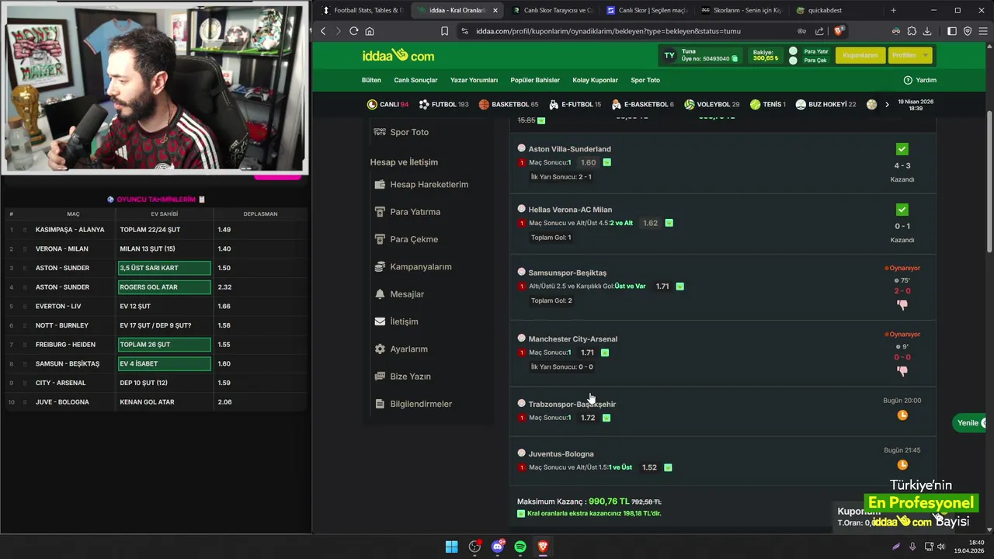The width and height of the screenshot is (994, 559).
Task: Reload the iddaa page
Action: point(354,31)
